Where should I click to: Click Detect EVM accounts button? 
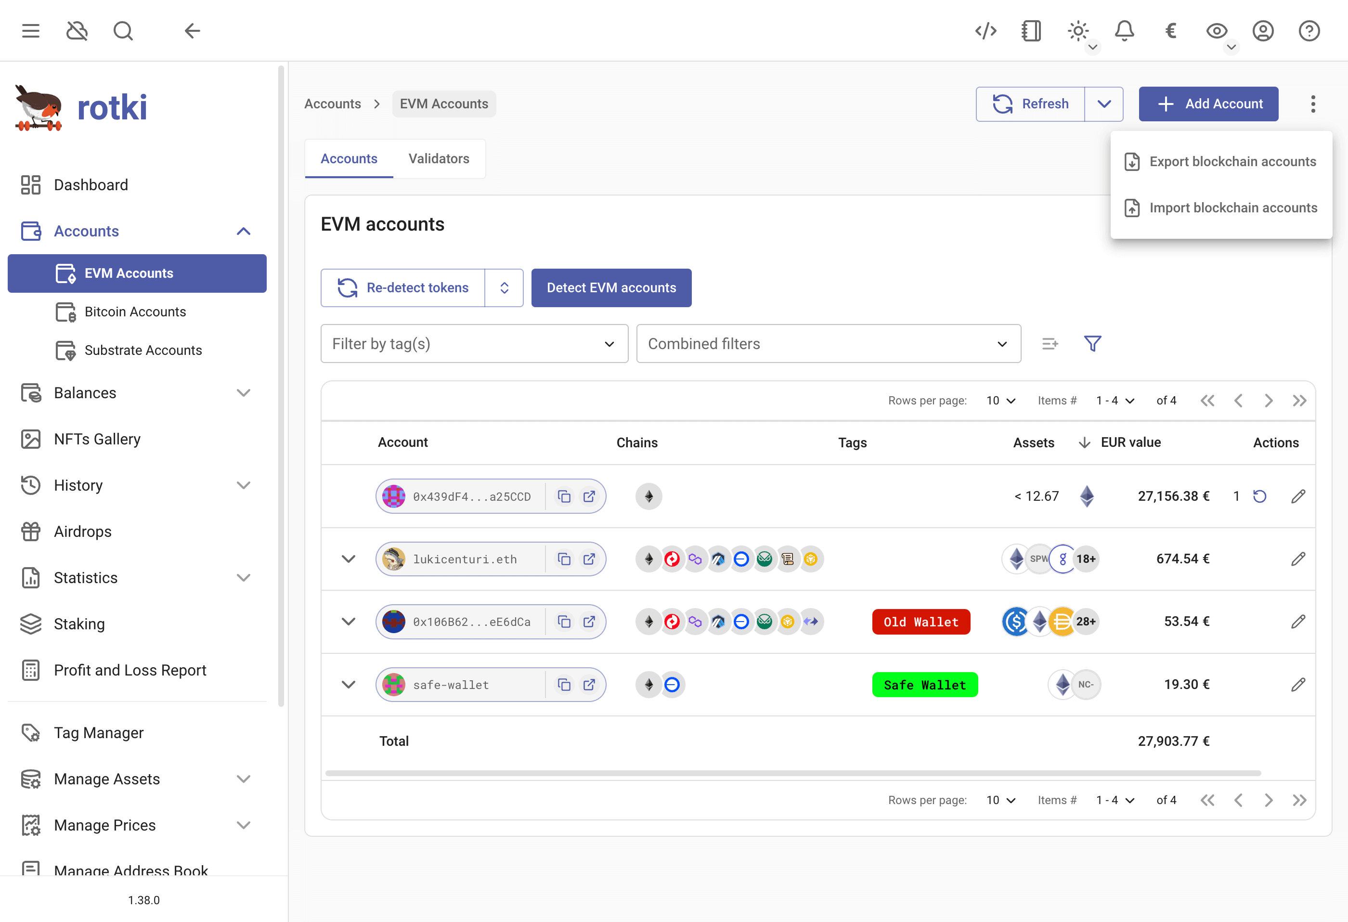point(611,288)
